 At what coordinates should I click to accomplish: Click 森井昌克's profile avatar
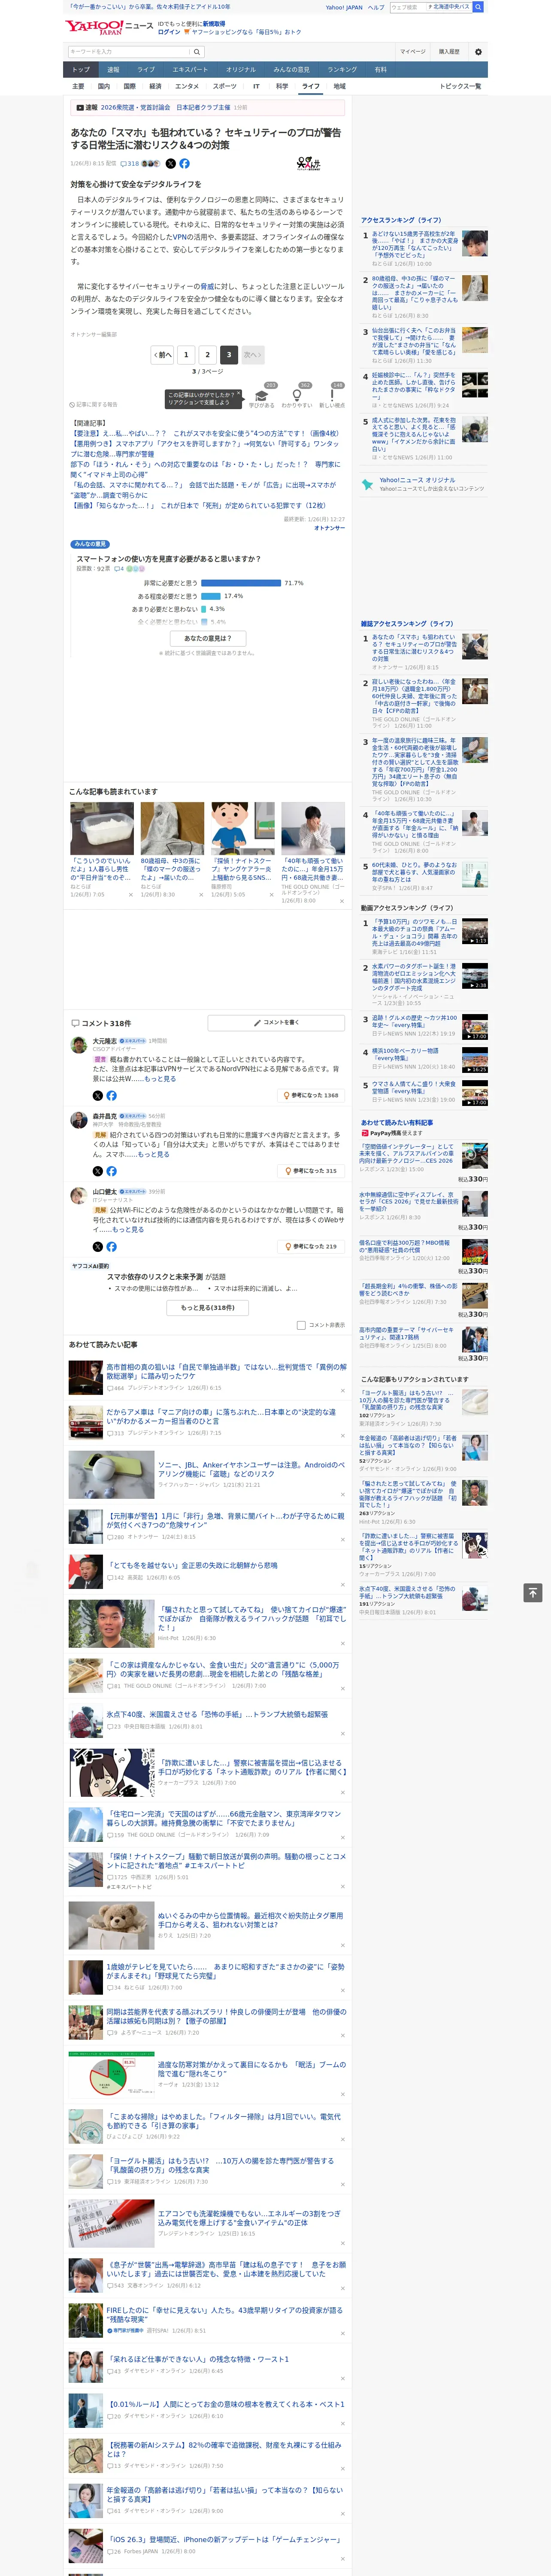click(x=78, y=1120)
